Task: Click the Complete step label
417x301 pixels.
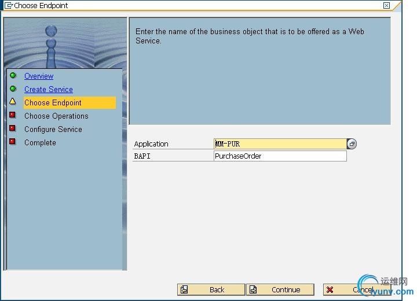Action: tap(40, 142)
